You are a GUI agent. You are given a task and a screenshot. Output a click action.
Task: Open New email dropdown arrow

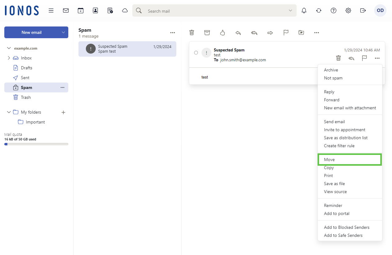[63, 32]
